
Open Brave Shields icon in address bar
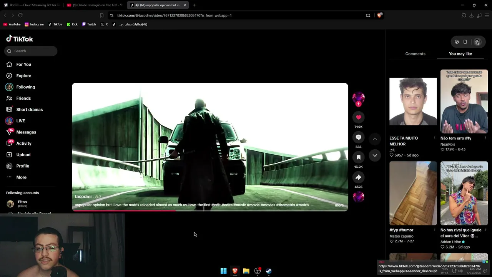pyautogui.click(x=379, y=15)
